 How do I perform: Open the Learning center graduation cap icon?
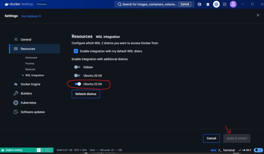coord(199,4)
